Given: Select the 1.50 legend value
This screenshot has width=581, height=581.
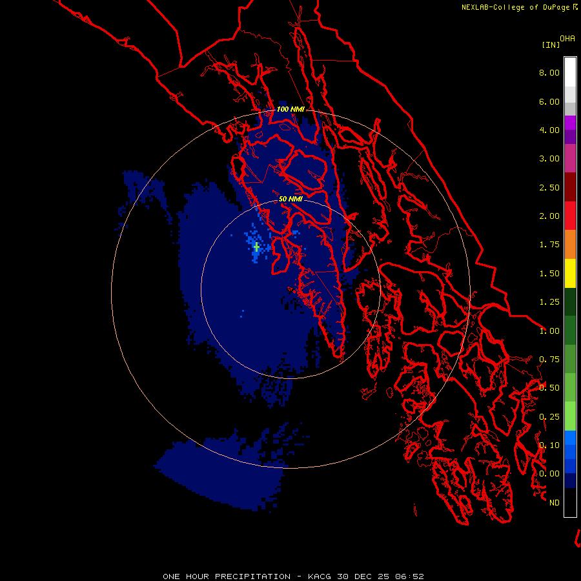Looking at the screenshot, I should (549, 274).
